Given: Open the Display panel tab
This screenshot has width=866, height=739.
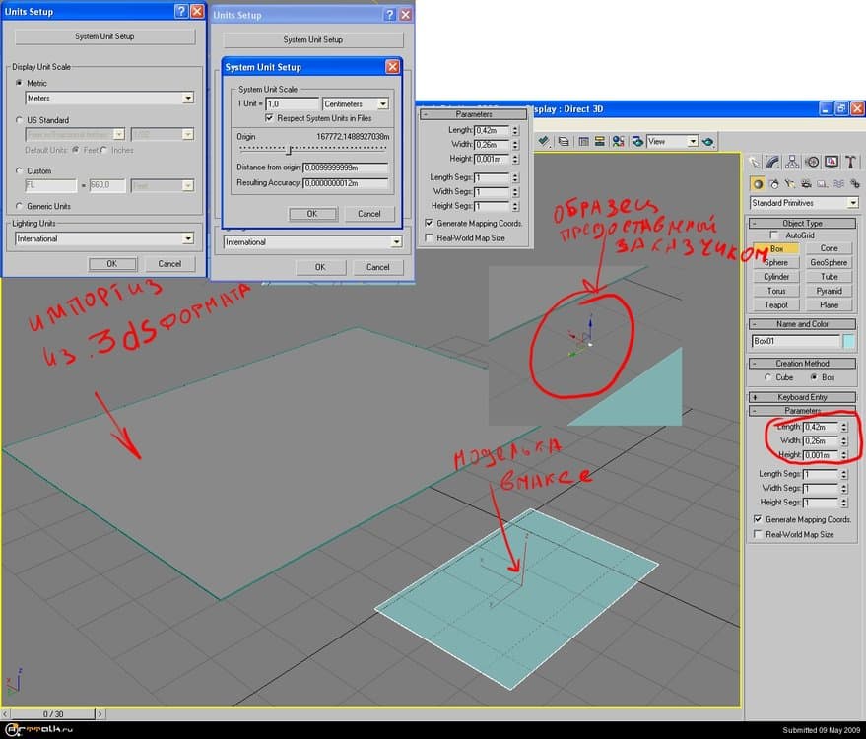Looking at the screenshot, I should point(832,162).
